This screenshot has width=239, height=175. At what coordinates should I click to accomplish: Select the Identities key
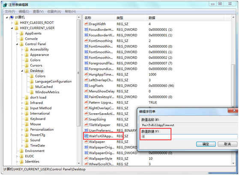32,162
